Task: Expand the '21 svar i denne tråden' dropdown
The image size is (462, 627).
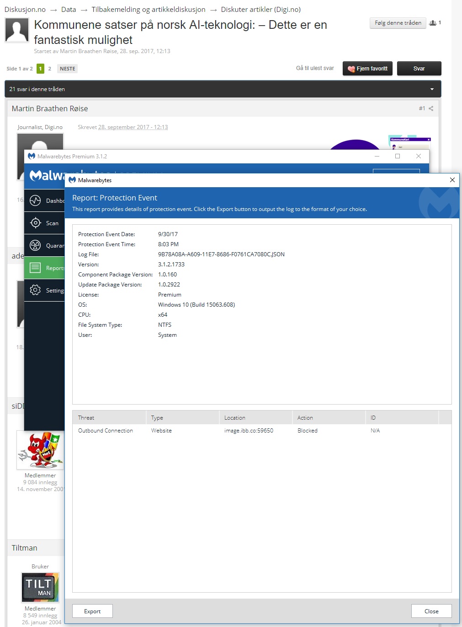Action: click(x=432, y=89)
